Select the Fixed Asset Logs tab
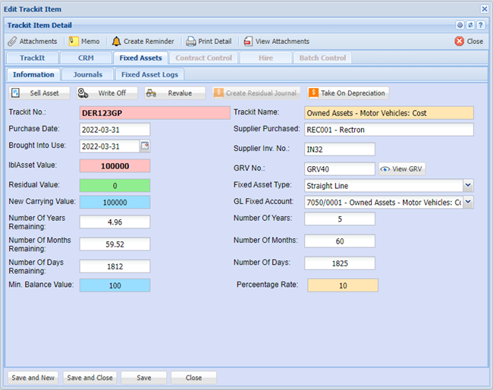493x390 pixels. [149, 74]
